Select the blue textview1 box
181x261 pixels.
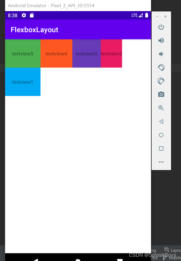click(23, 82)
